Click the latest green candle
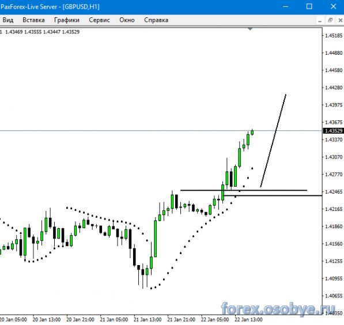Image resolution: width=344 pixels, height=325 pixels. 252,133
